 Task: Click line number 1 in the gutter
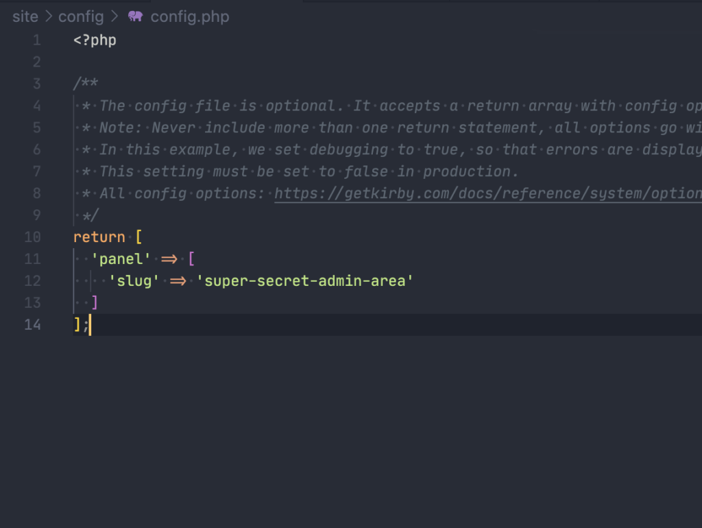(x=36, y=40)
